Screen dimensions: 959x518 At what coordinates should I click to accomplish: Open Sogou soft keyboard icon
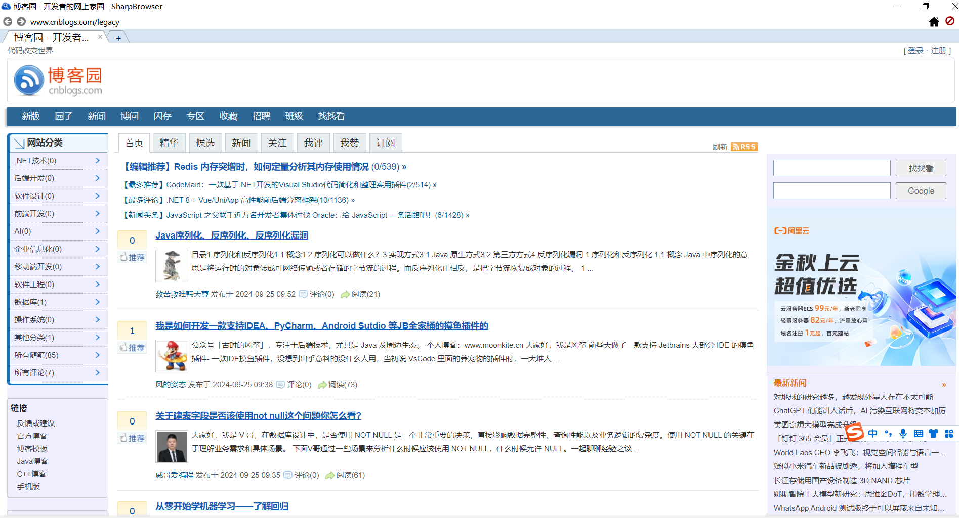[x=919, y=433]
